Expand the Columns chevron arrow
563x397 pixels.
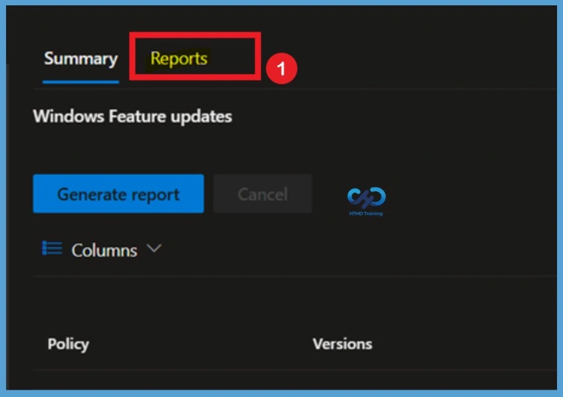tap(154, 248)
